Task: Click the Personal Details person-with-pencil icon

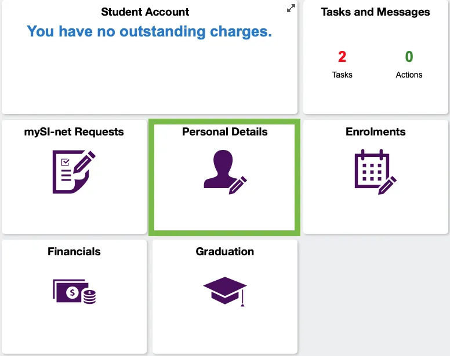Action: pos(225,172)
